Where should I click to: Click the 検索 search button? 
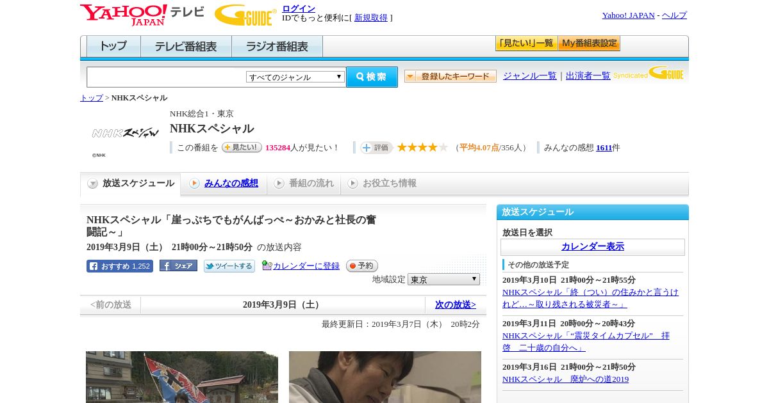tap(372, 77)
